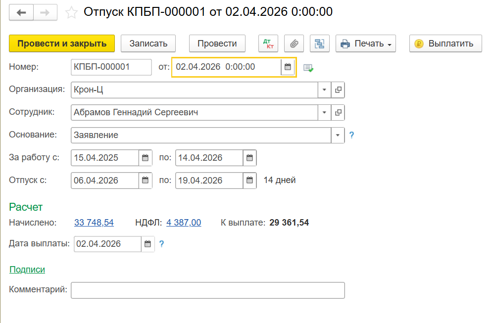Click the document posted status icon
The width and height of the screenshot is (494, 323).
pyautogui.click(x=308, y=68)
